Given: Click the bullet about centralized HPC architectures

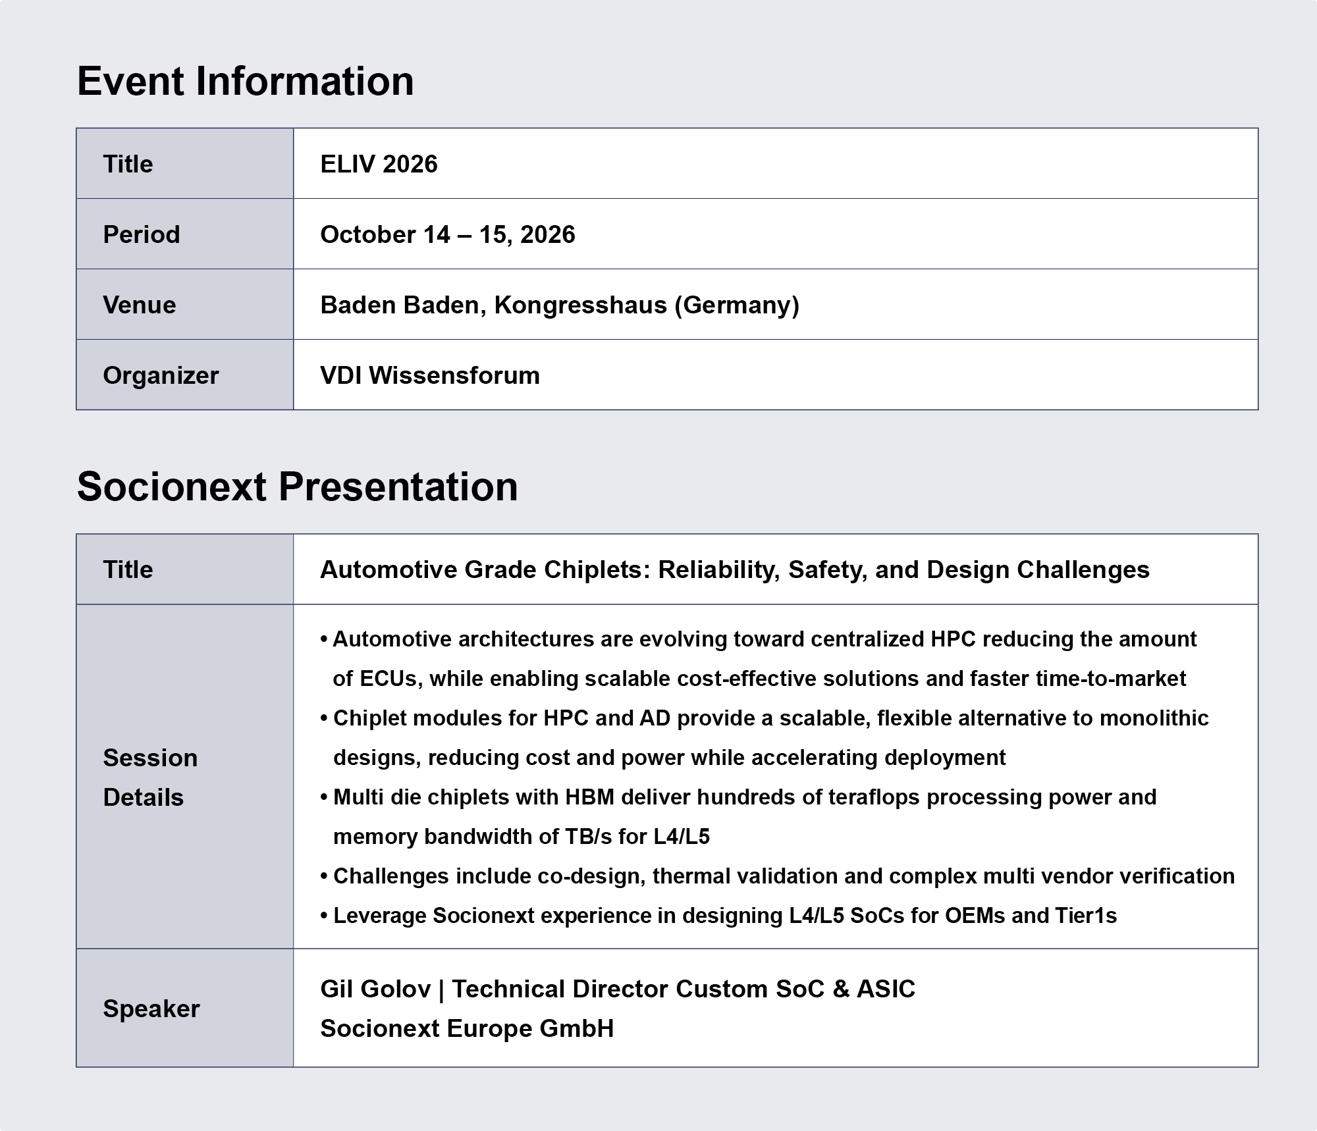Looking at the screenshot, I should tap(759, 659).
